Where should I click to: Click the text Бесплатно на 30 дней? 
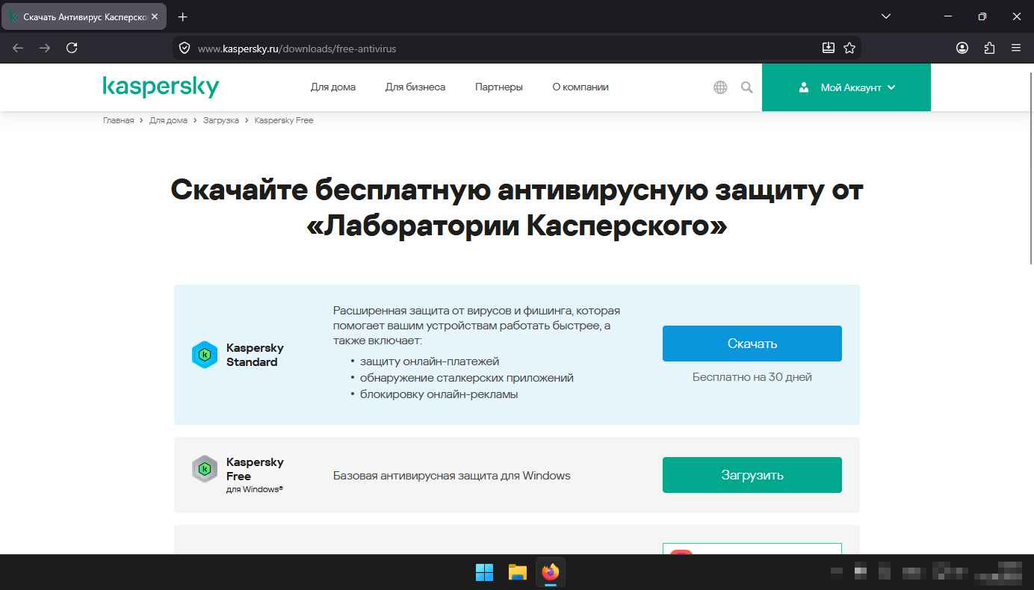point(752,377)
